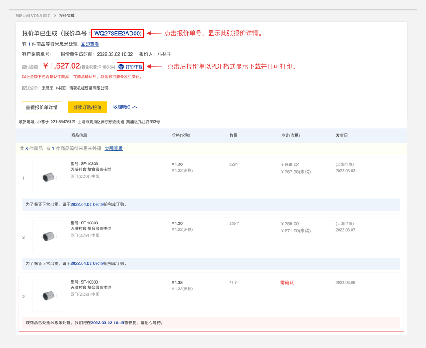
Task: Click the red 需确认 status text
Action: tap(287, 283)
